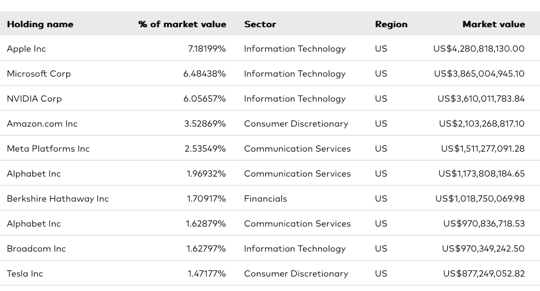Click the 1.96932% Alphabet market value percentage
540x291 pixels.
pos(206,174)
